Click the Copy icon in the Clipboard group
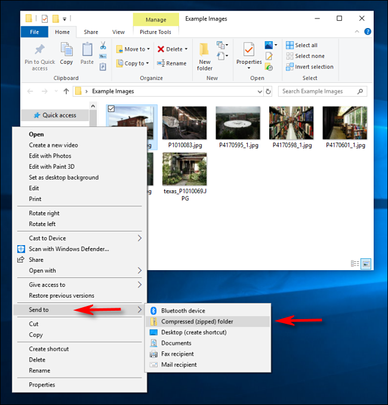Viewport: 388px width, 405px height. (66, 50)
